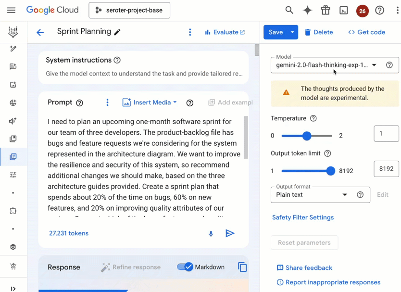Open the Google Cloud hamburger navigation menu
The image size is (401, 292).
[x=12, y=10]
